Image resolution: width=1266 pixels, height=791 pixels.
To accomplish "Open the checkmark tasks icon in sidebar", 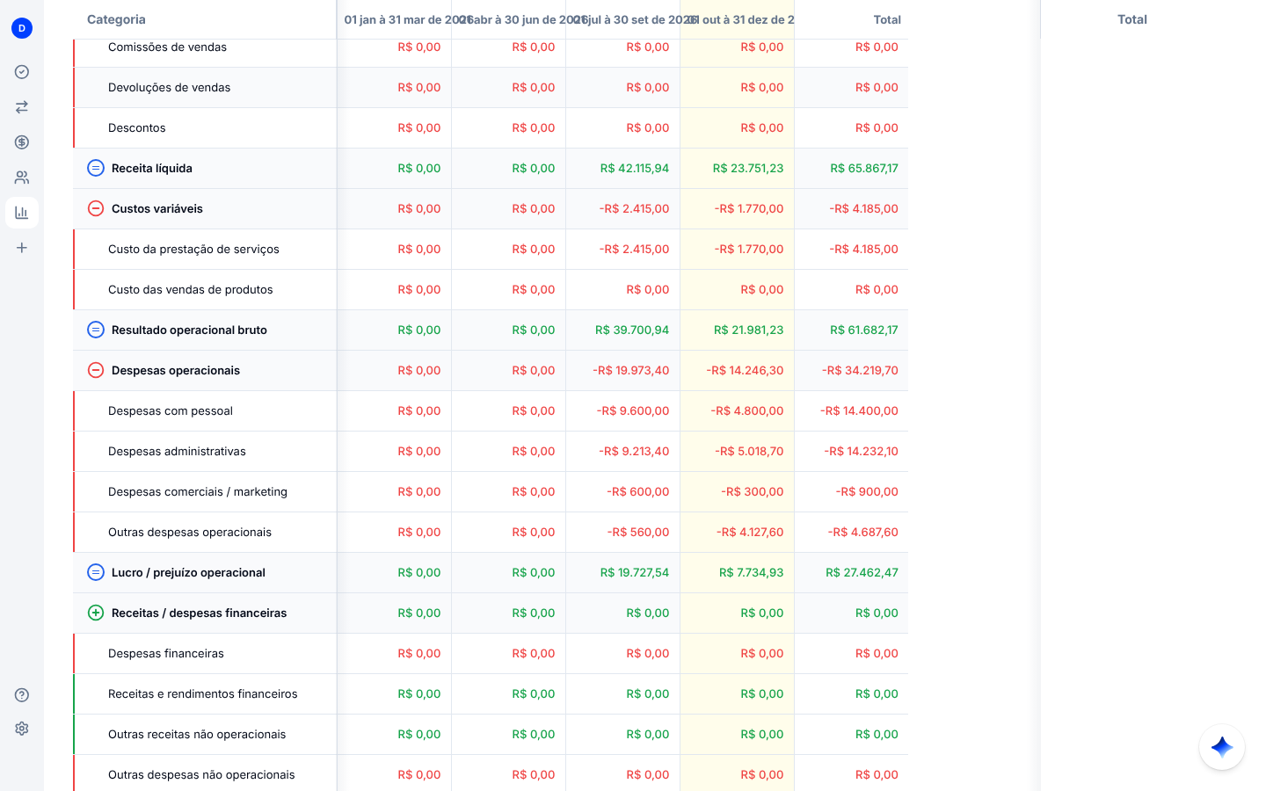I will point(22,72).
